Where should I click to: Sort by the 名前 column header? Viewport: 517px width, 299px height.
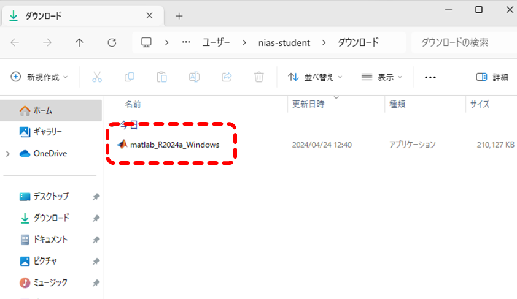(x=133, y=104)
